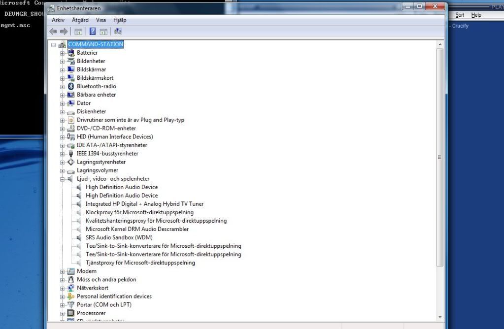Select Integrated HP Digital + Analog Hybrid TV Tuner

(x=145, y=204)
